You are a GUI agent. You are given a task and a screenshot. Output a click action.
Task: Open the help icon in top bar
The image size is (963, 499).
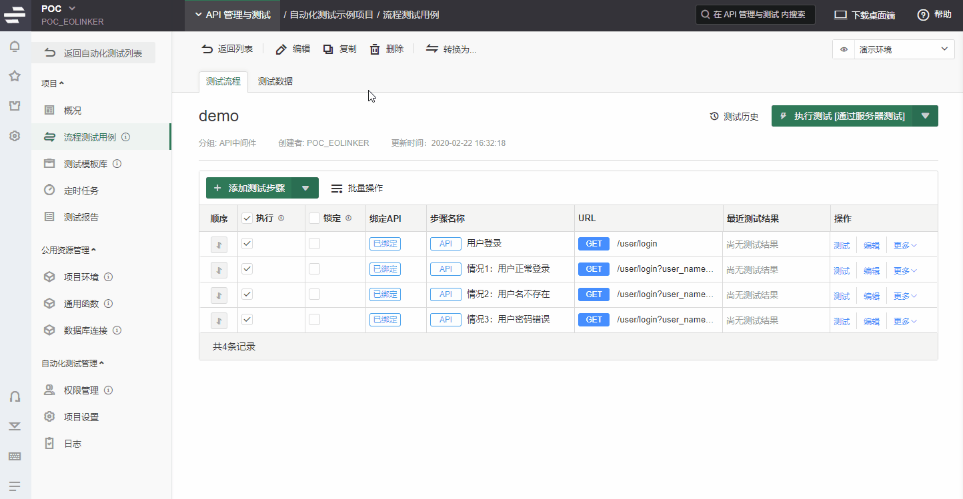click(x=923, y=15)
